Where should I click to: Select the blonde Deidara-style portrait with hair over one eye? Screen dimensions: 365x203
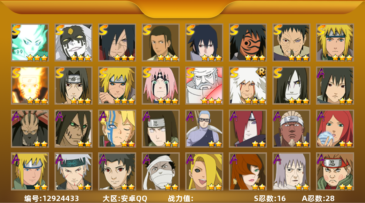[x=204, y=171]
